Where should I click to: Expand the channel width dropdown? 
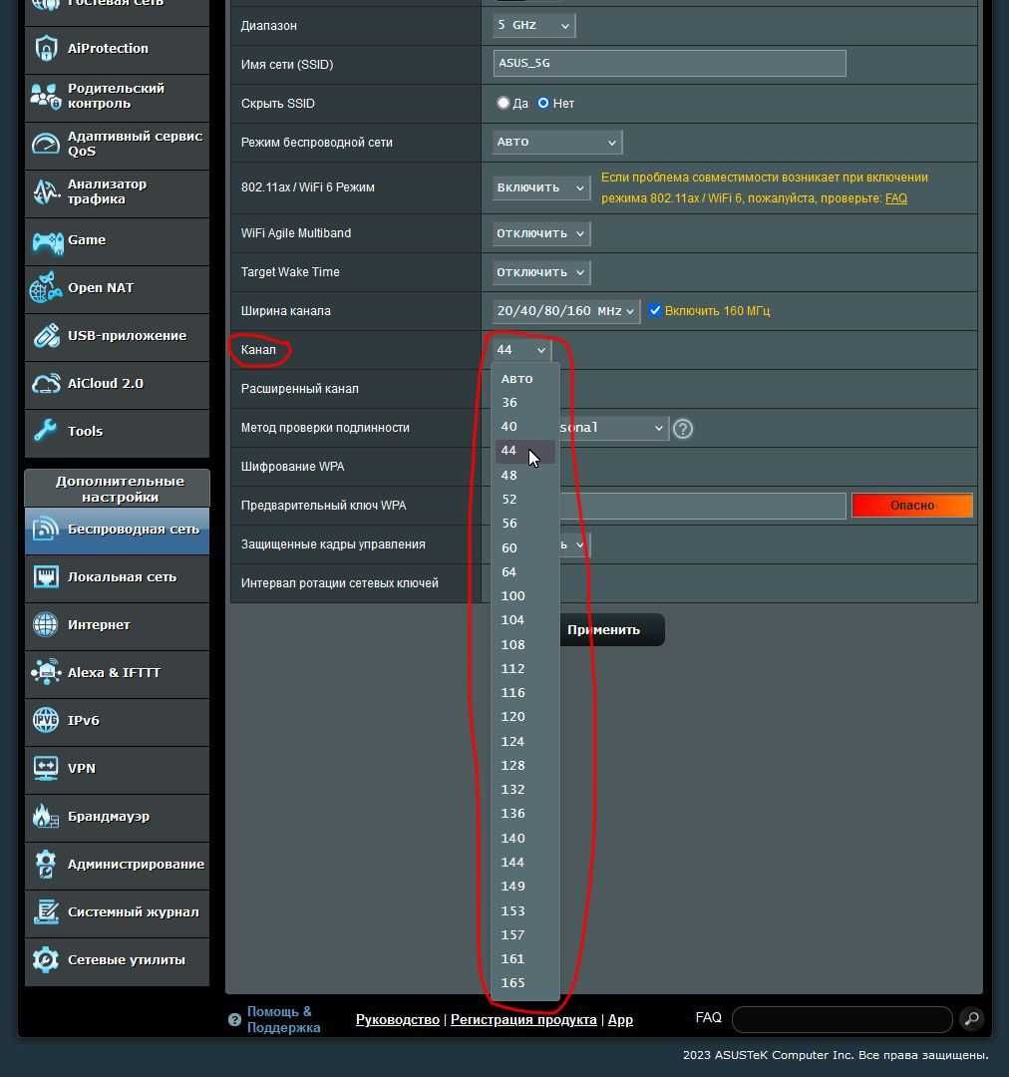566,311
